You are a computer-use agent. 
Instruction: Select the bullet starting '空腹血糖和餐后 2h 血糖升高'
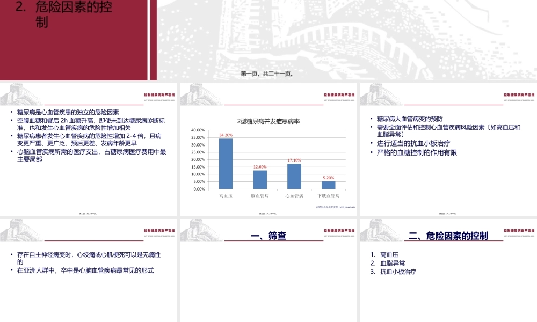(x=91, y=124)
